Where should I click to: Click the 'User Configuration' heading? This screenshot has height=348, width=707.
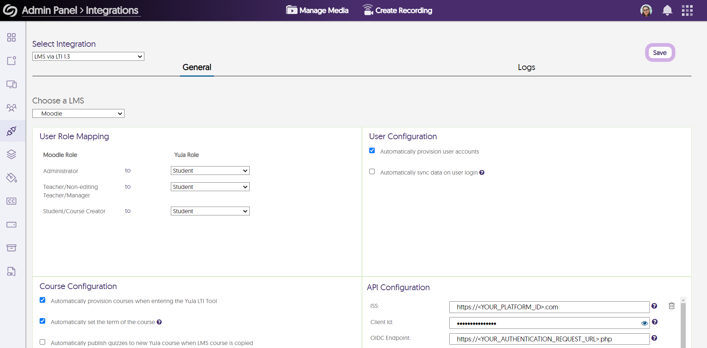[x=403, y=136]
